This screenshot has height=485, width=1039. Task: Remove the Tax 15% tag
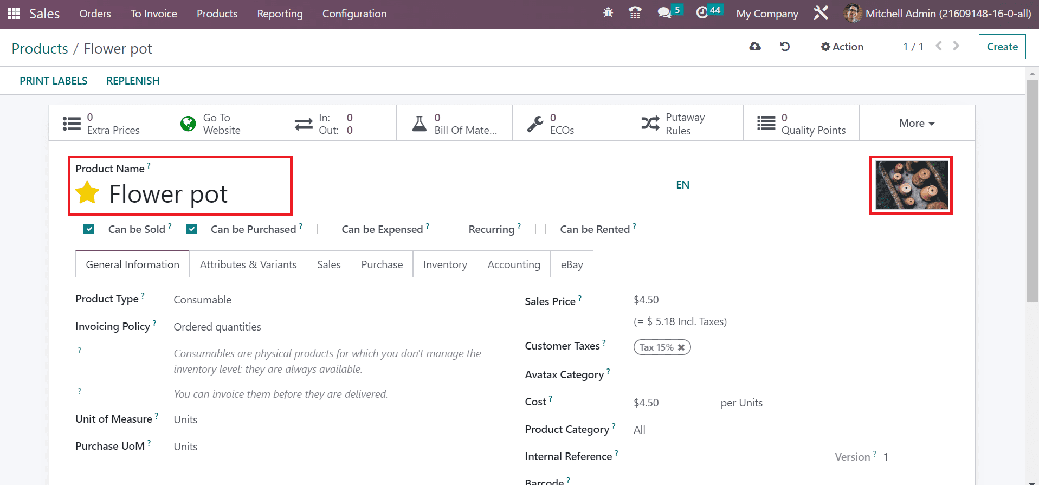click(681, 347)
